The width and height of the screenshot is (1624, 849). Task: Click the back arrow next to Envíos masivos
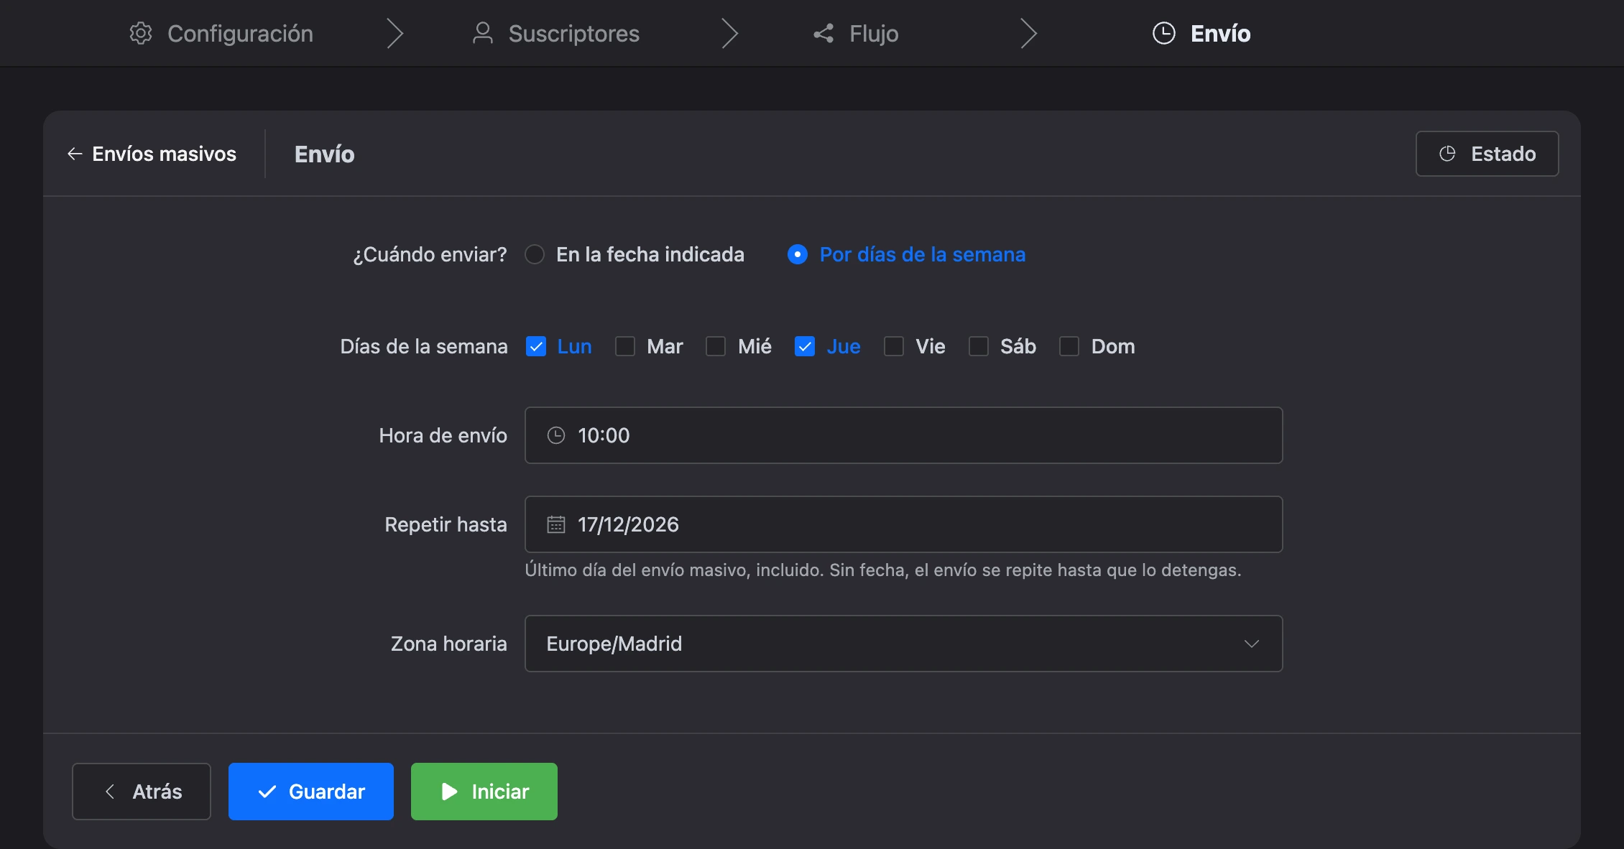[x=75, y=154]
